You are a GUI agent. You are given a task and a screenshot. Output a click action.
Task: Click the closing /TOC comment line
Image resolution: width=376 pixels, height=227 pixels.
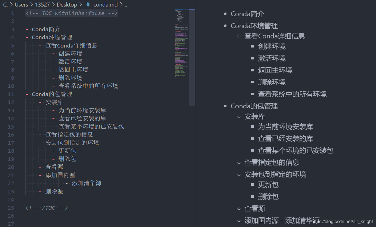47,208
